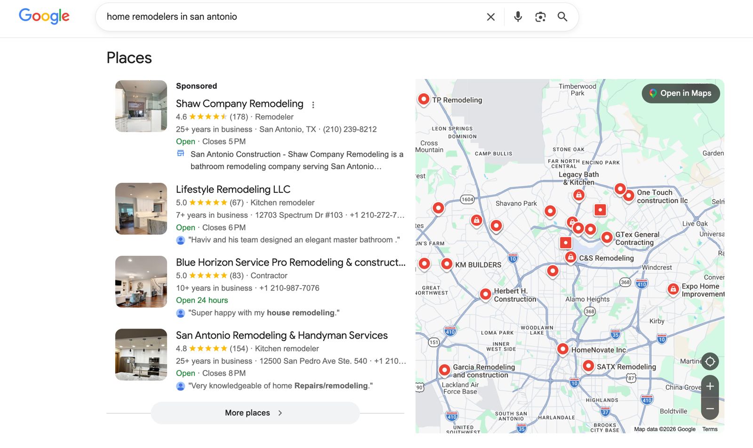View Shaw Company Remodeling photo thumbnail
The image size is (753, 448).
click(141, 106)
